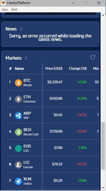Click the scrollbar up arrow
The width and height of the screenshot is (106, 191).
(x=103, y=15)
